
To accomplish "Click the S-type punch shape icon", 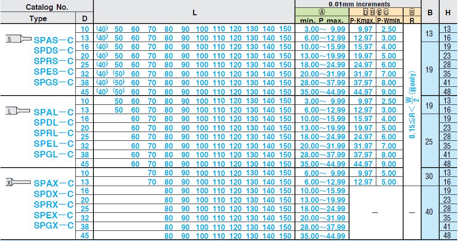I will pos(18,39).
